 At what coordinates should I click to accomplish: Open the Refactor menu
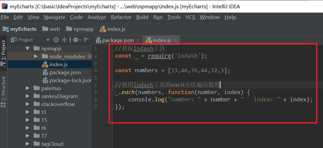pos(121,17)
